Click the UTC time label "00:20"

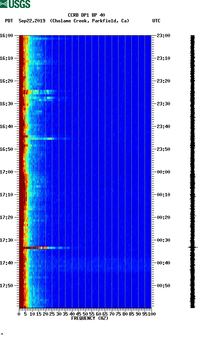pyautogui.click(x=164, y=218)
